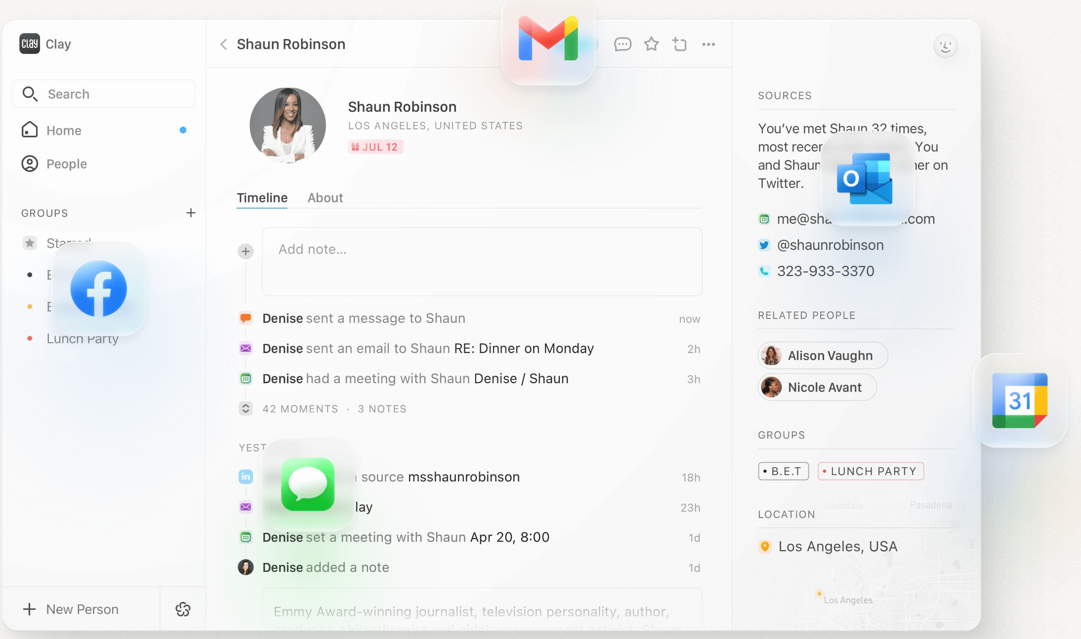The height and width of the screenshot is (639, 1081).
Task: Switch to the About tab
Action: (325, 198)
